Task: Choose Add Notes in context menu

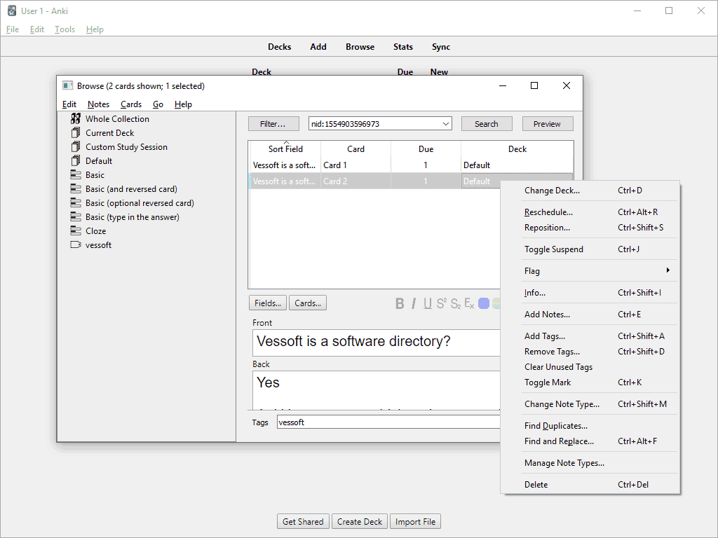Action: point(590,315)
